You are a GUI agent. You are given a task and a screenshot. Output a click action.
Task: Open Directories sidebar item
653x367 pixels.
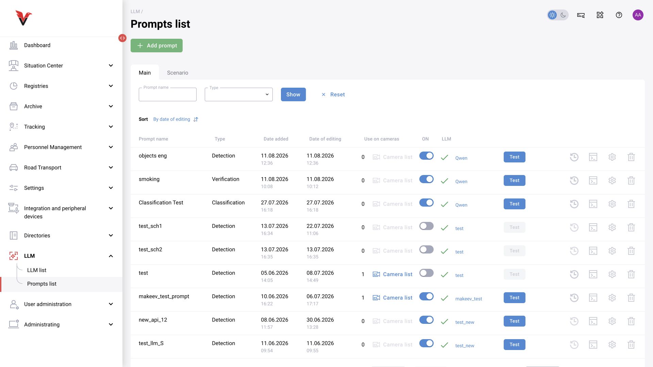click(61, 235)
